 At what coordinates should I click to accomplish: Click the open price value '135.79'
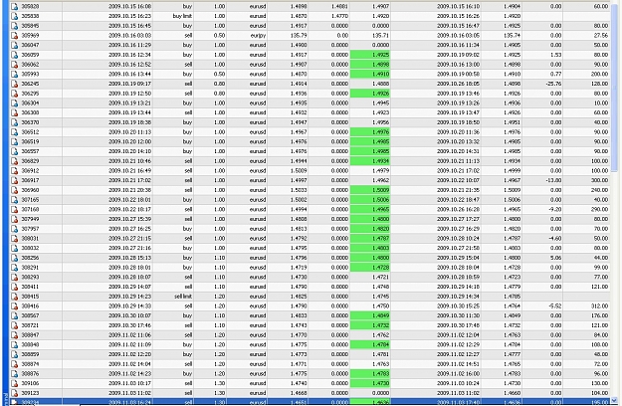[300, 36]
